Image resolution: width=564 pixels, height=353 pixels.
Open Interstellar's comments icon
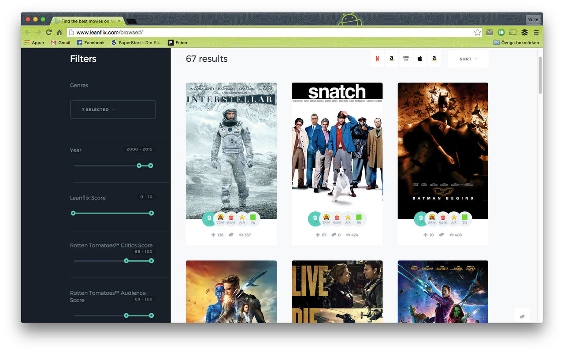pyautogui.click(x=231, y=235)
